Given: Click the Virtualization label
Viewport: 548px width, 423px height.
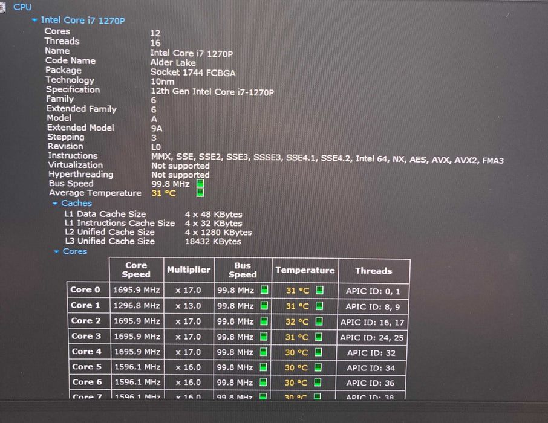Looking at the screenshot, I should (x=76, y=165).
